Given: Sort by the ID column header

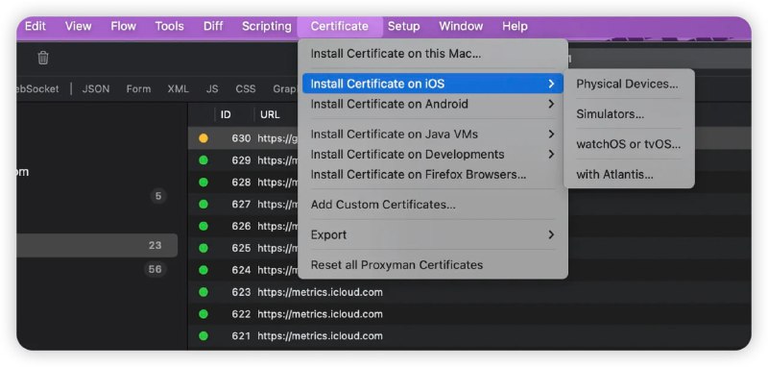Looking at the screenshot, I should [226, 114].
